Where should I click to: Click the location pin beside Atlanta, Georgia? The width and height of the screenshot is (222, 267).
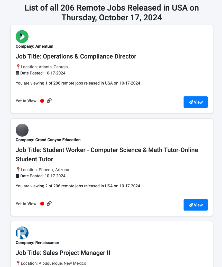tap(18, 66)
